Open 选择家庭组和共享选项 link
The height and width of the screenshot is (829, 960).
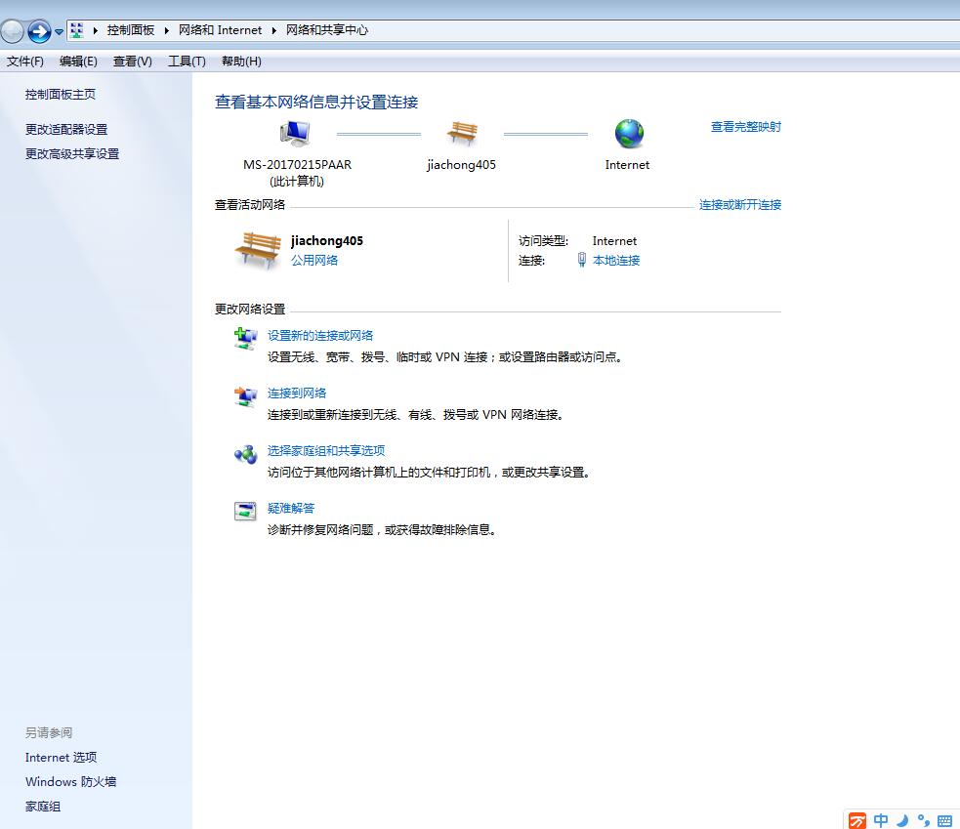coord(326,450)
